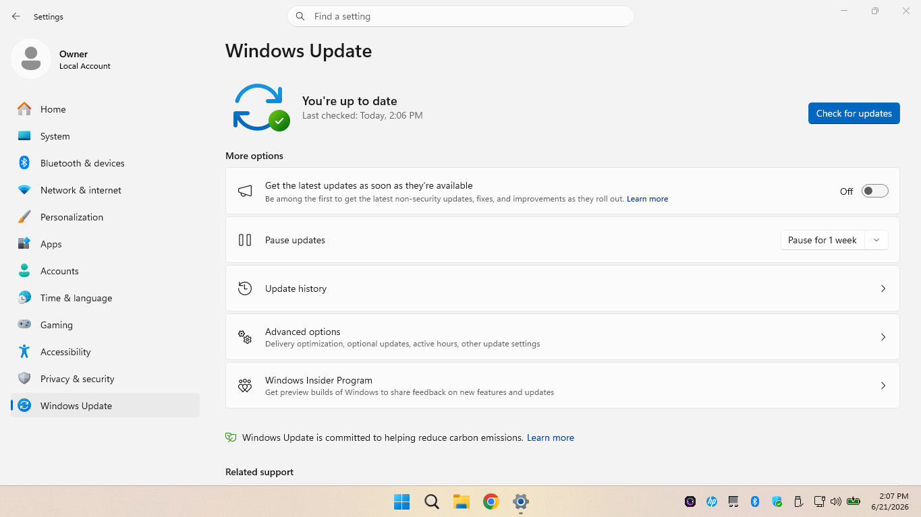Image resolution: width=921 pixels, height=517 pixels.
Task: Open Privacy & security settings
Action: coord(105,379)
